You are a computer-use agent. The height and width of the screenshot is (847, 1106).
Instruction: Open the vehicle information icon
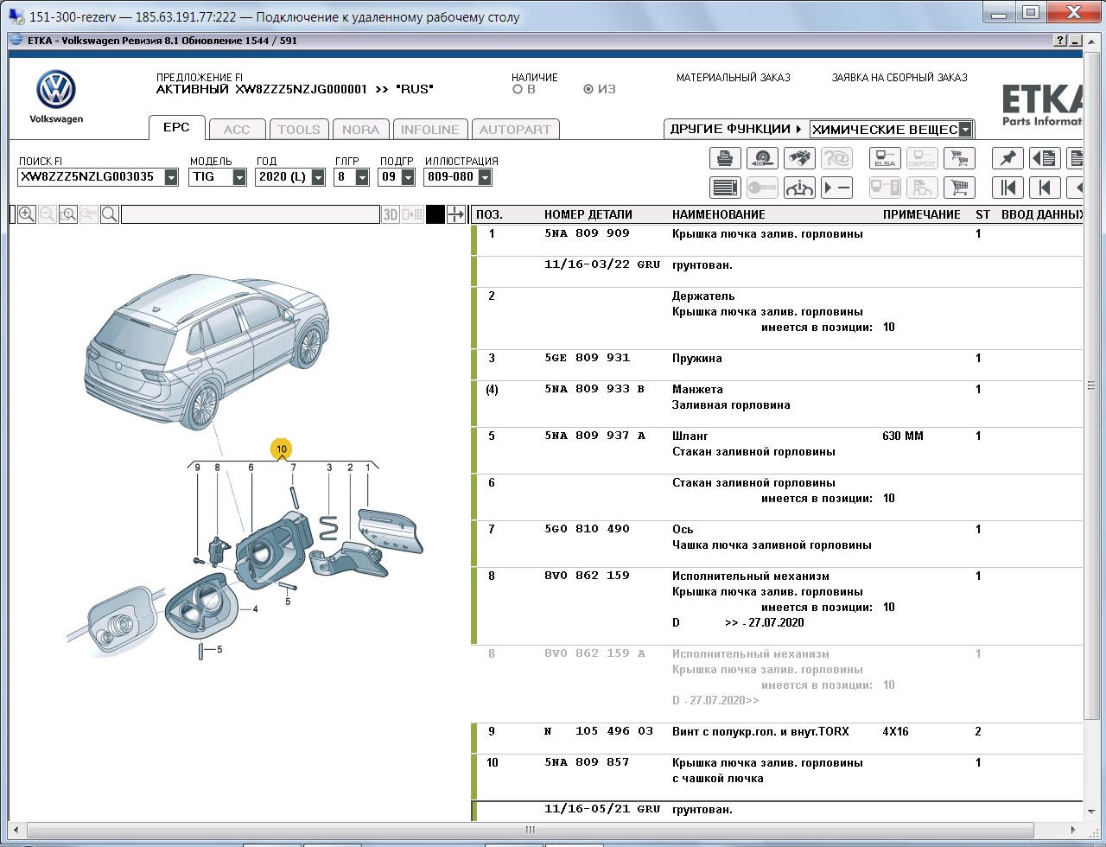pyautogui.click(x=799, y=188)
